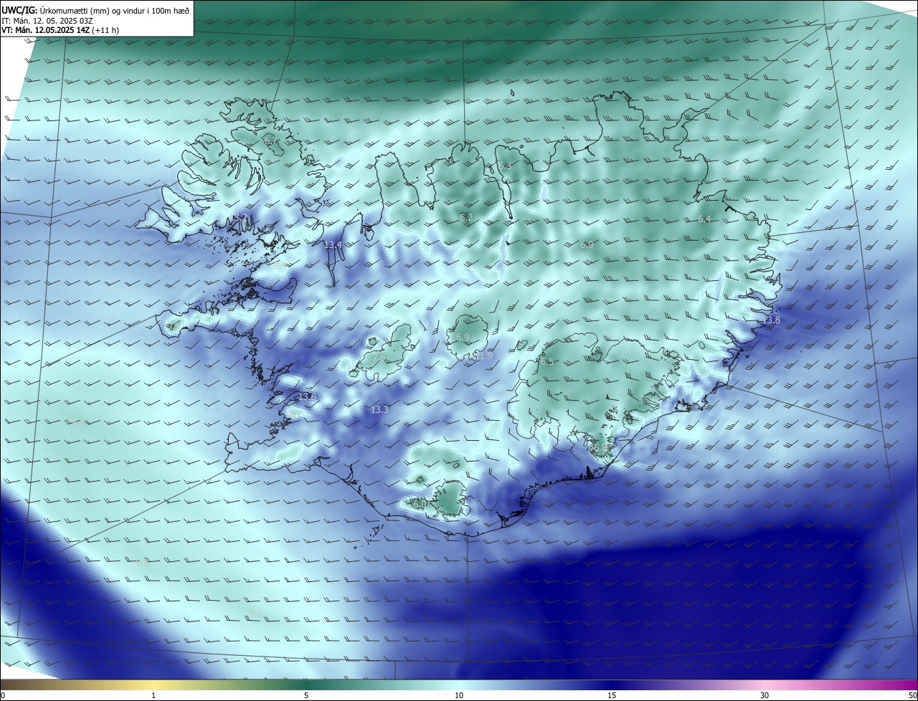Screen dimensions: 918x701
Task: Click the 'VT: Mán. 12.05.2025 14Z (+11 h)' line
Action: [60, 30]
